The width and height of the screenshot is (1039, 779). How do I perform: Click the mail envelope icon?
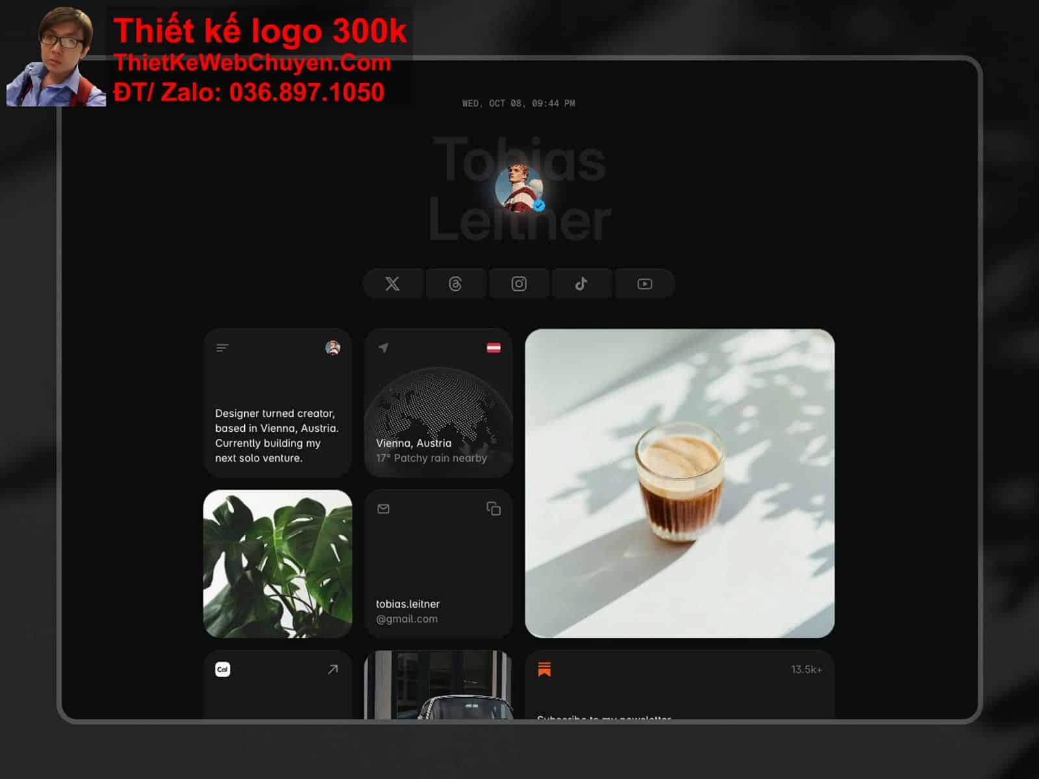(383, 509)
